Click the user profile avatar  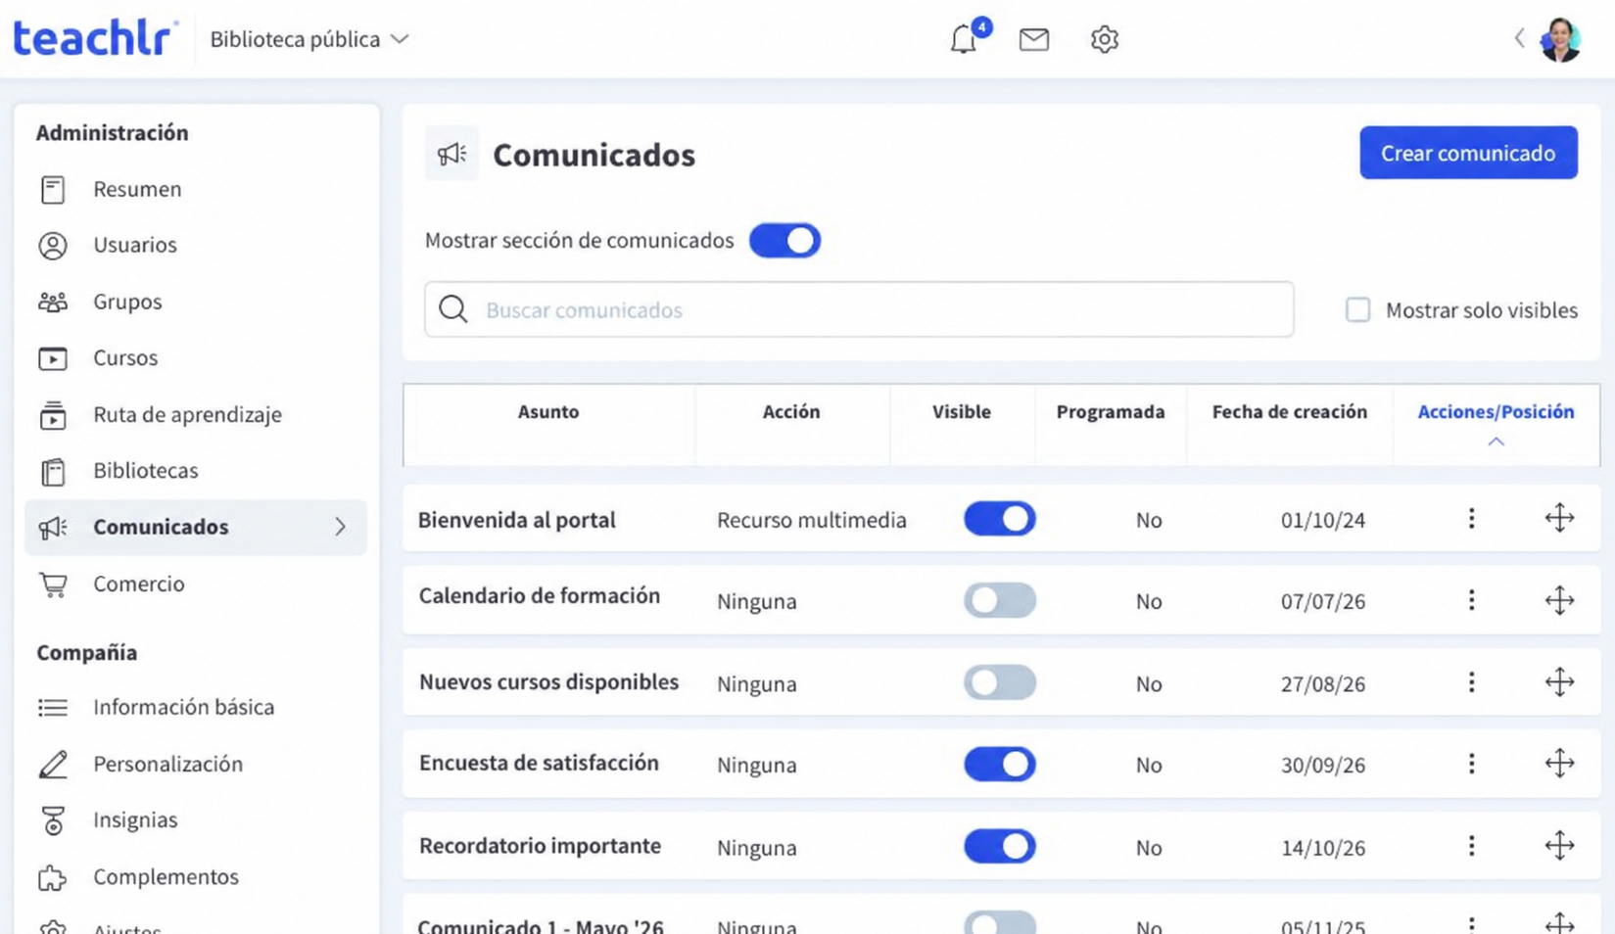1561,40
